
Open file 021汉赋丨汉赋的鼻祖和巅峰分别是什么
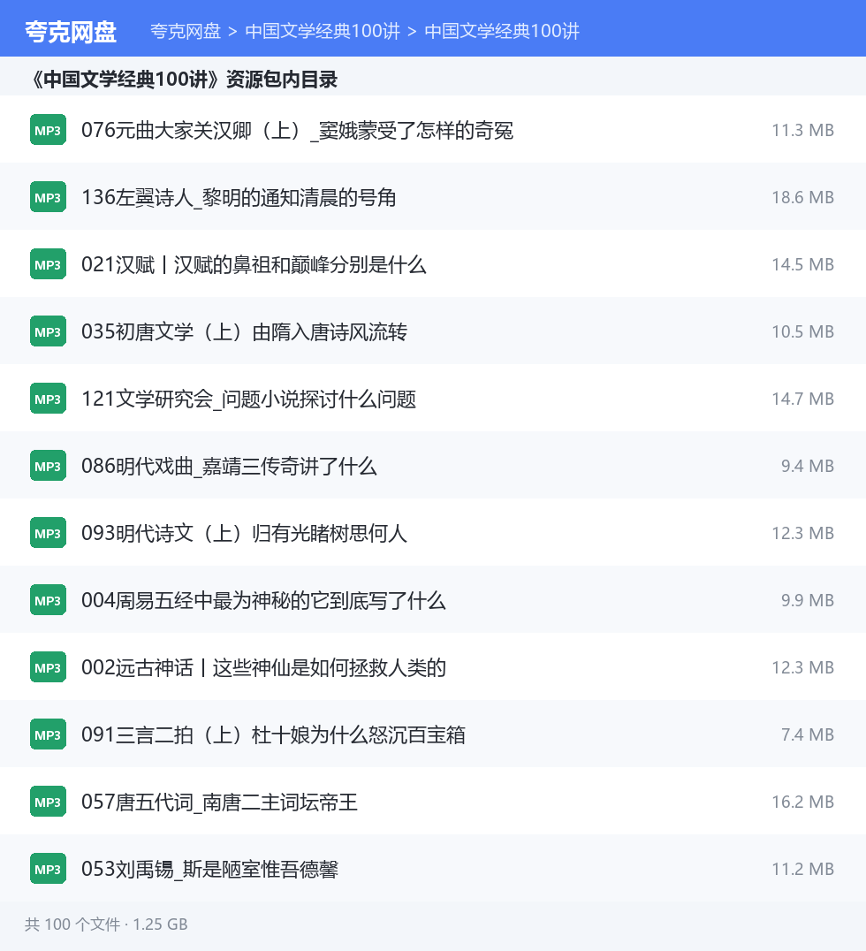[254, 265]
